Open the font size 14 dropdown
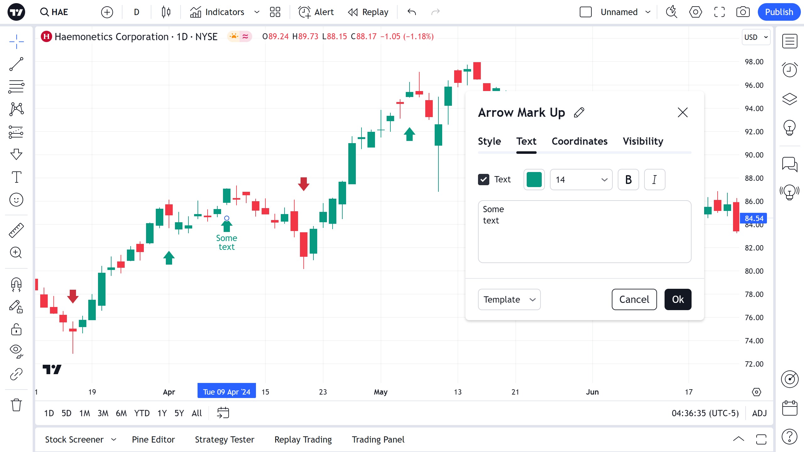Screen dimensions: 804x452 581,180
